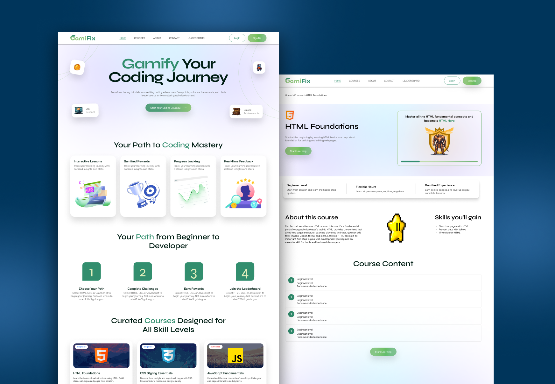Click the HTML Hero link text
The height and width of the screenshot is (384, 555).
[447, 121]
